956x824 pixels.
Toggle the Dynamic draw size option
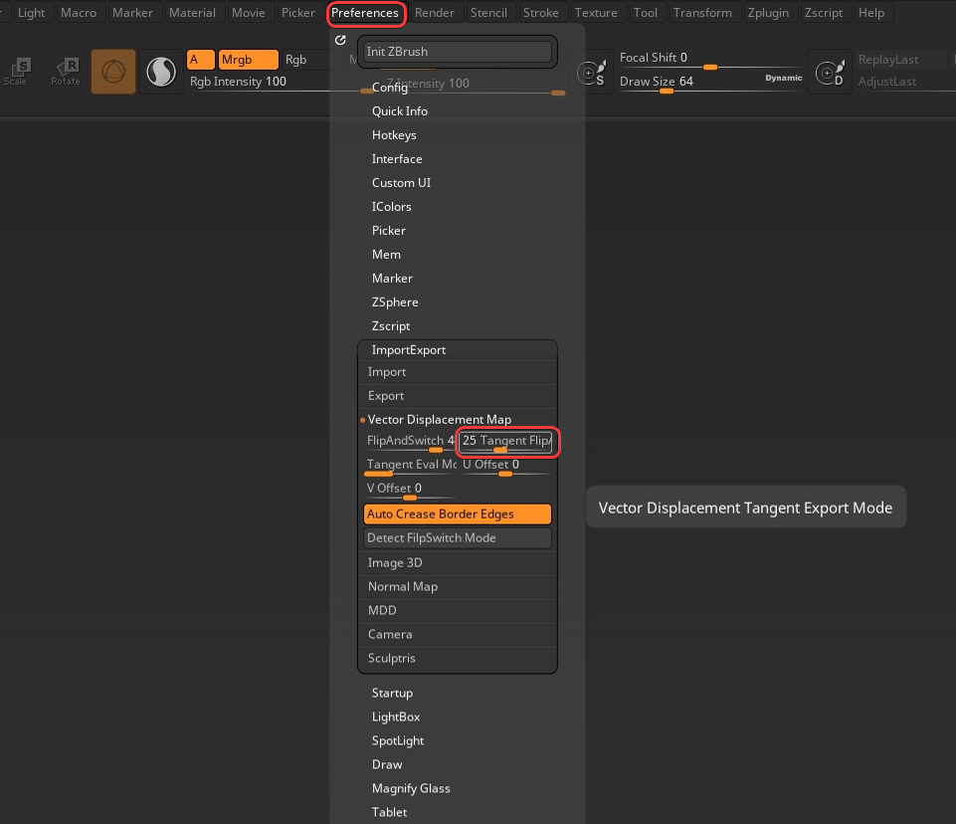click(x=784, y=78)
